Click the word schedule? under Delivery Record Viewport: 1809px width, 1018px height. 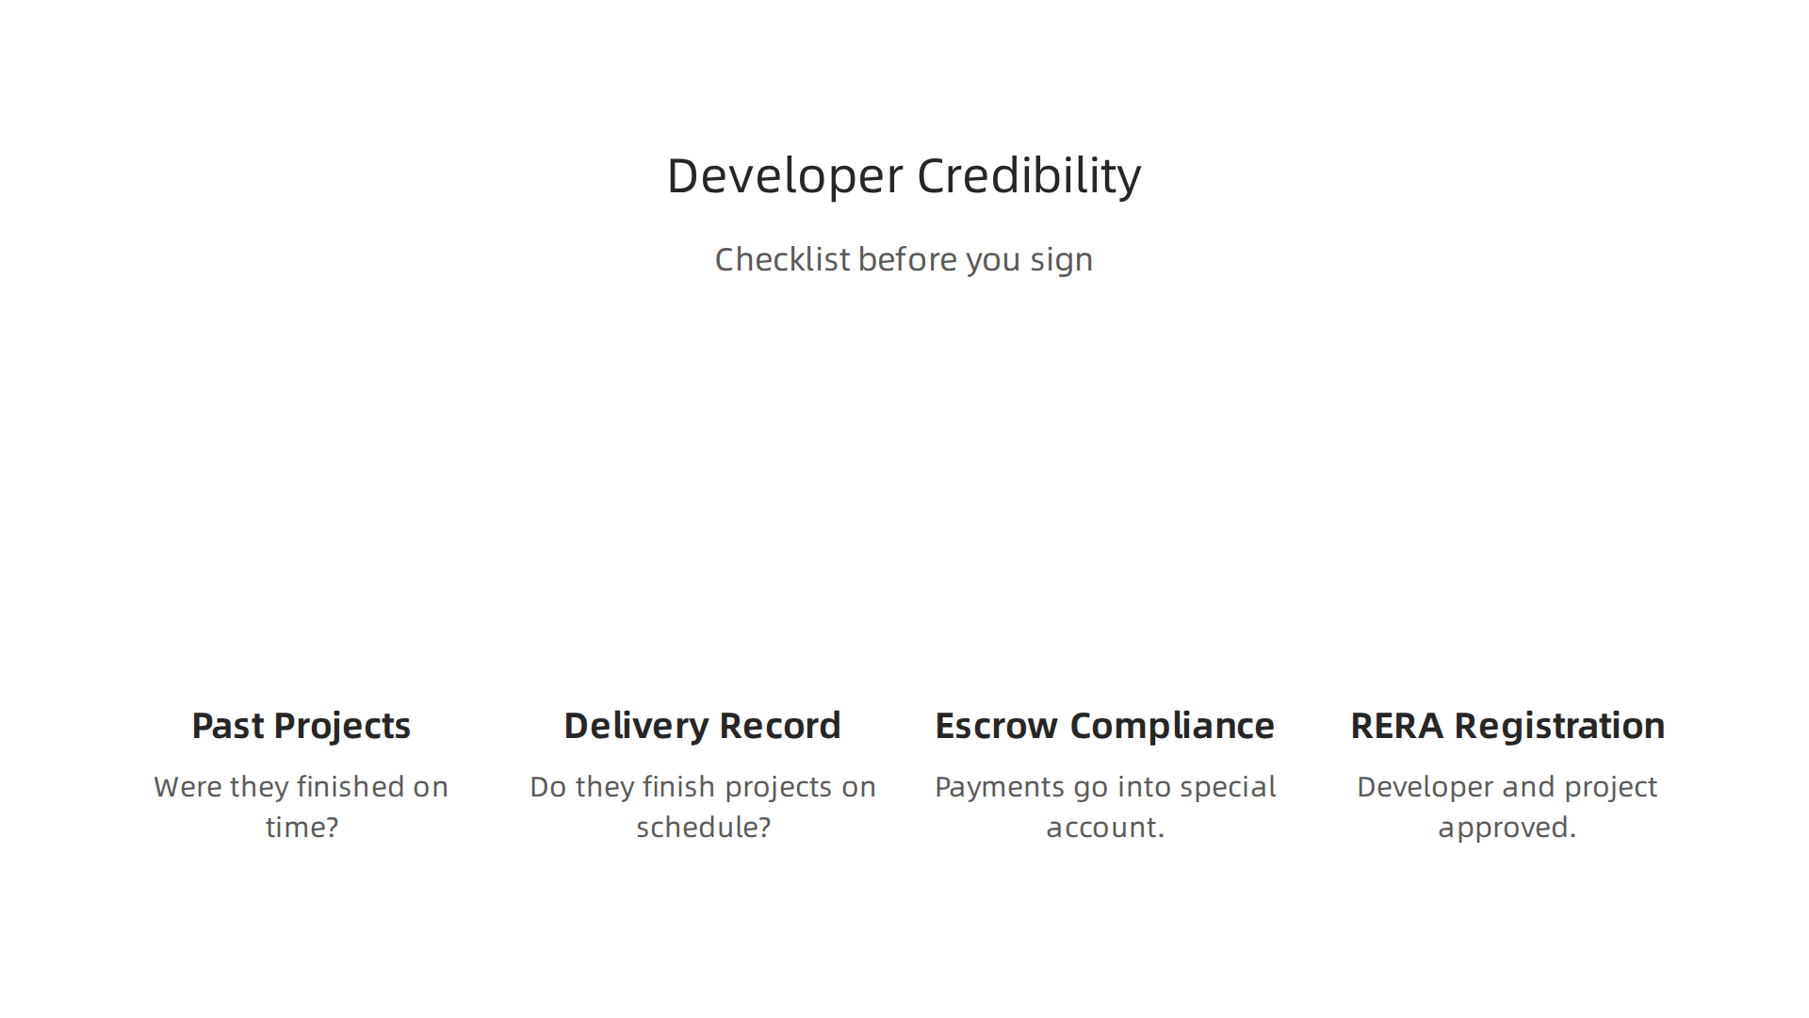(703, 828)
